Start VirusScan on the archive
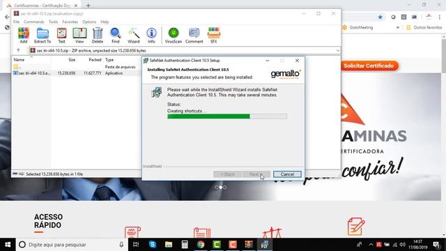This screenshot has width=446, height=251. pyautogui.click(x=174, y=36)
